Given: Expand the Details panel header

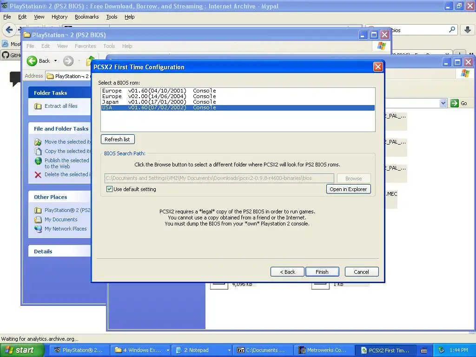Looking at the screenshot, I should coord(59,251).
